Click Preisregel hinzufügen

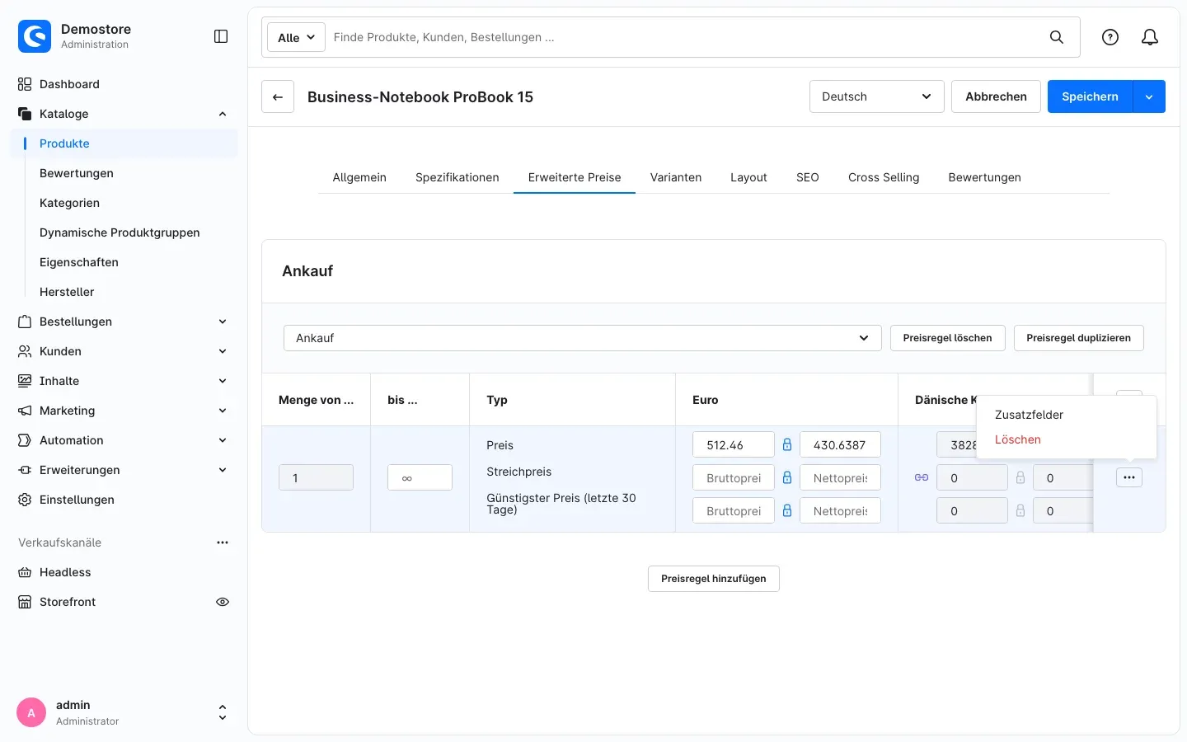click(x=714, y=579)
